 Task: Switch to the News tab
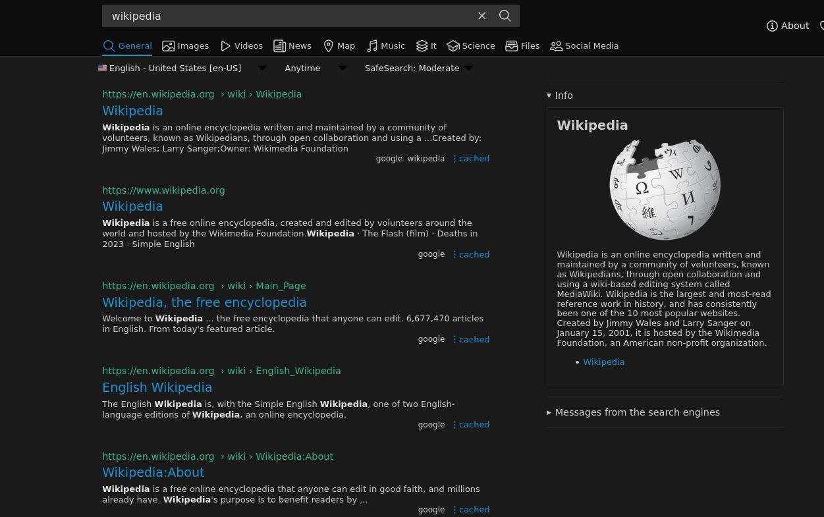coord(292,46)
